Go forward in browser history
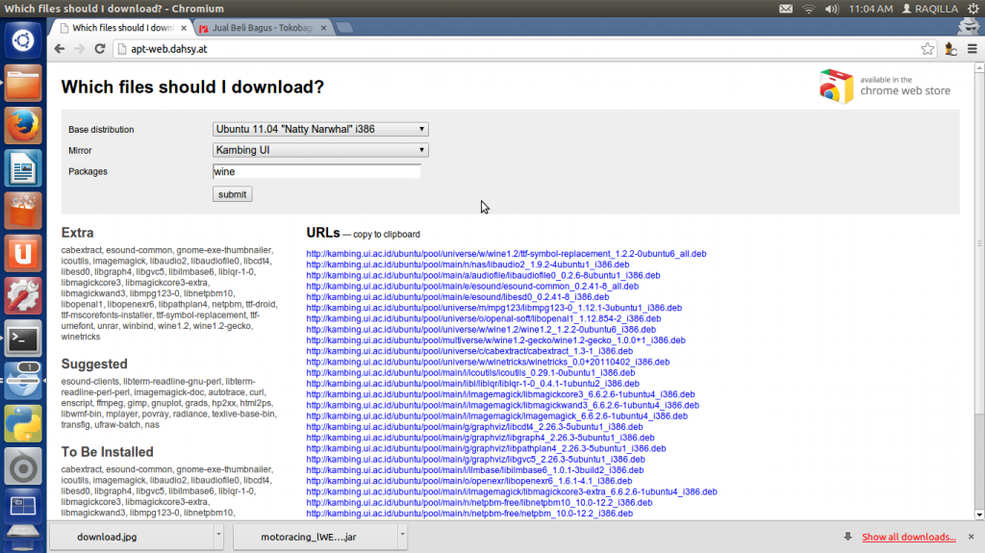This screenshot has width=985, height=553. pos(79,49)
